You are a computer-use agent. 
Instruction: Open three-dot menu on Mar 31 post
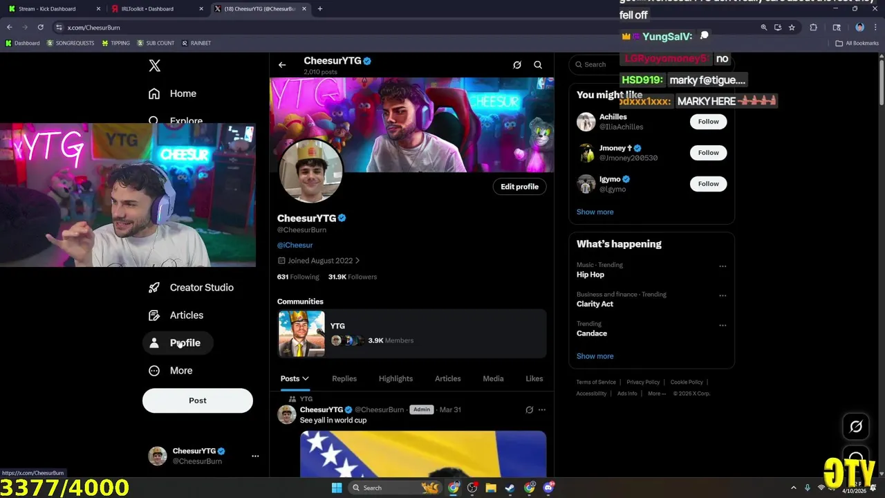[542, 409]
